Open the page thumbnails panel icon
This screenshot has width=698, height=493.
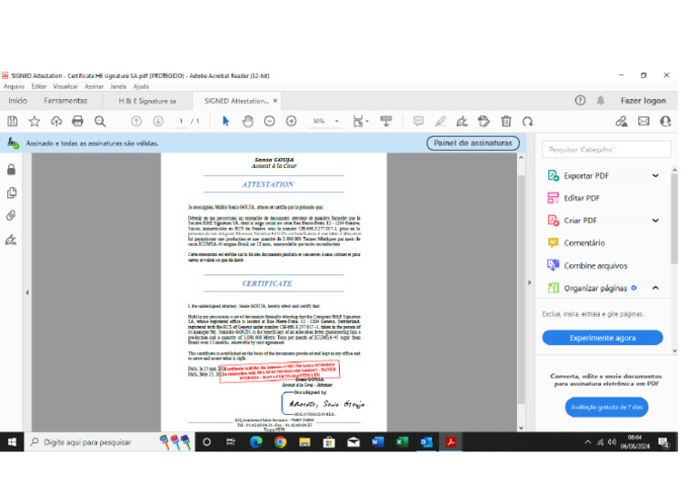coord(12,192)
